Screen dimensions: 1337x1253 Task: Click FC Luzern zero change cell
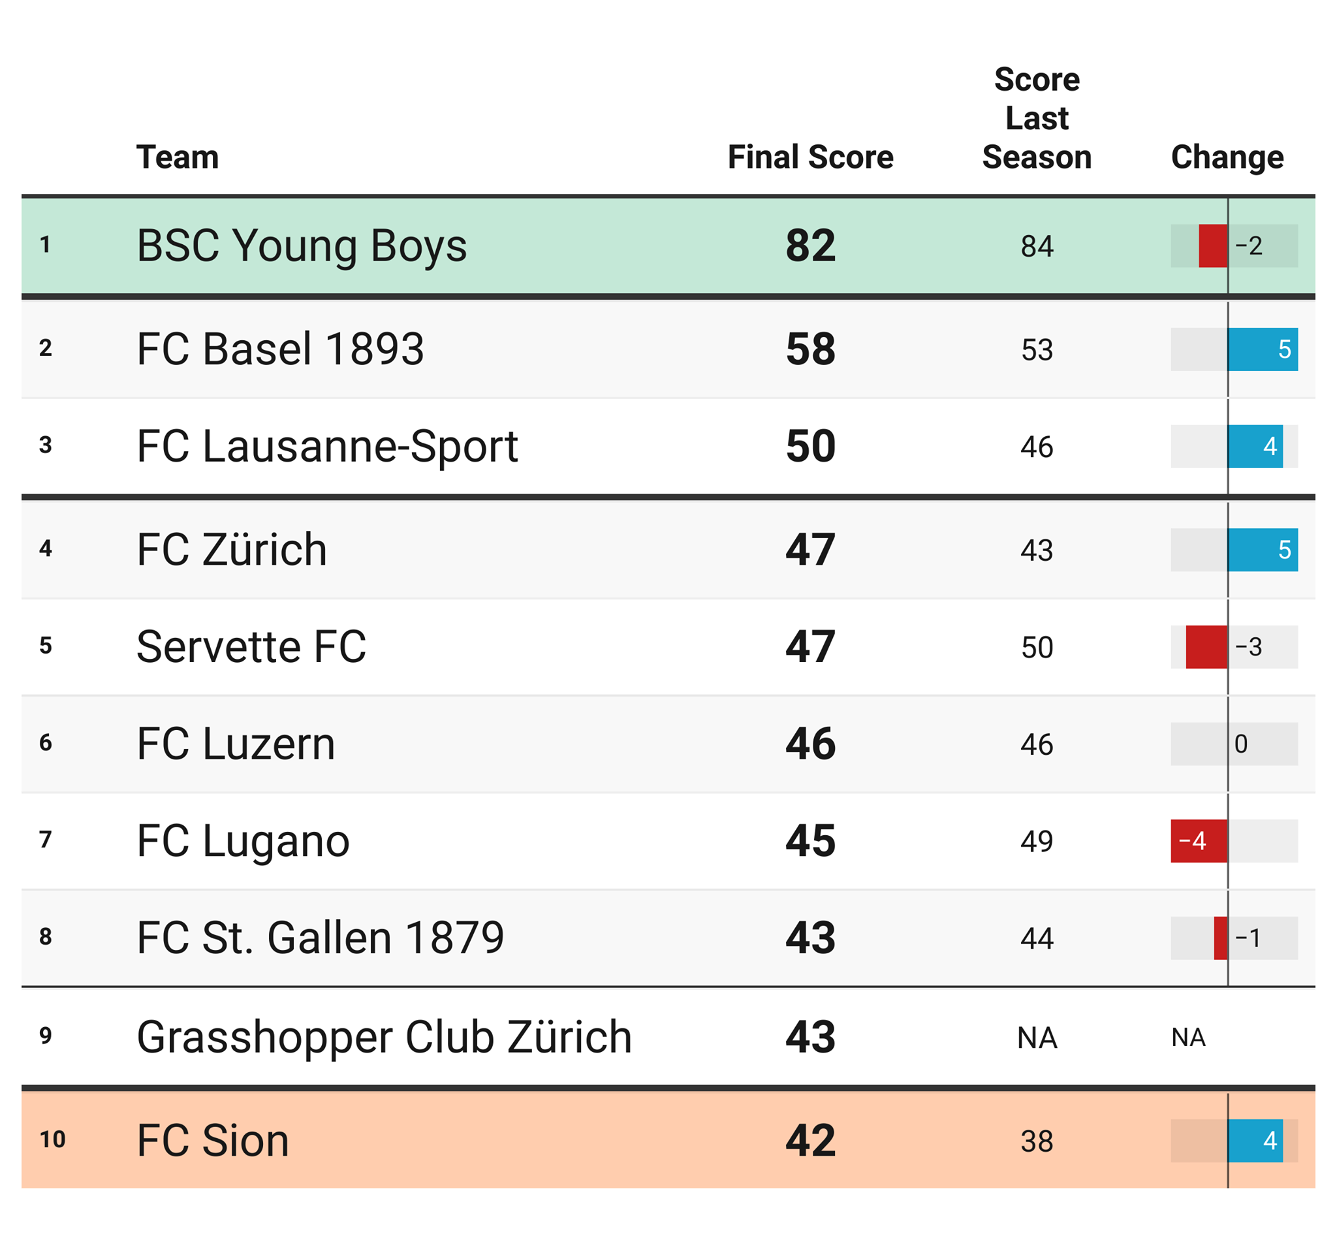[x=1234, y=744]
